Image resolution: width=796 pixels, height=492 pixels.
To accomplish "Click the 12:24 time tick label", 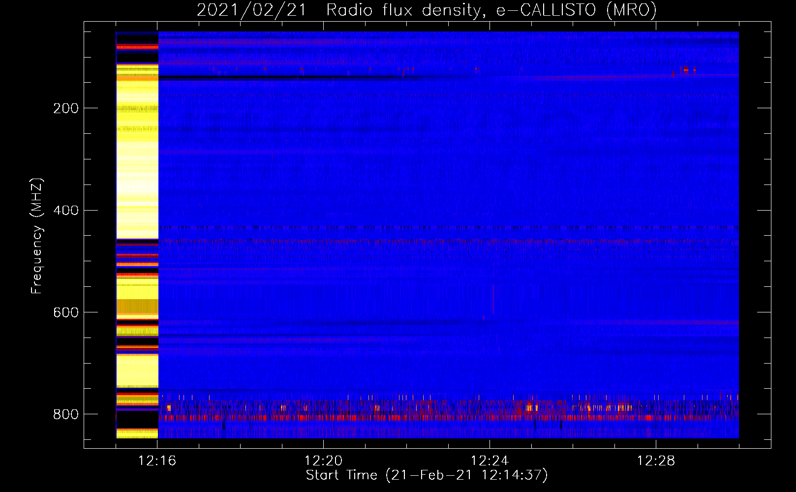I will point(490,461).
